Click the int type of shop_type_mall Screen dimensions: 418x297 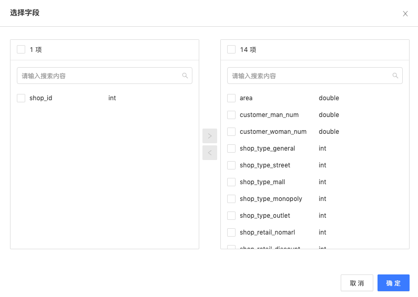tap(322, 182)
